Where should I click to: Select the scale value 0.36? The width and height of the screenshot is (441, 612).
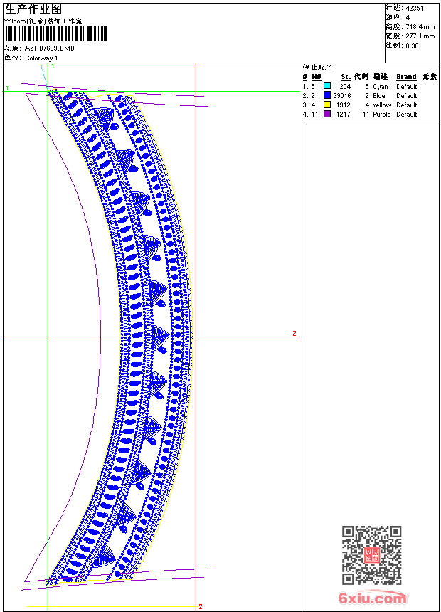point(412,46)
